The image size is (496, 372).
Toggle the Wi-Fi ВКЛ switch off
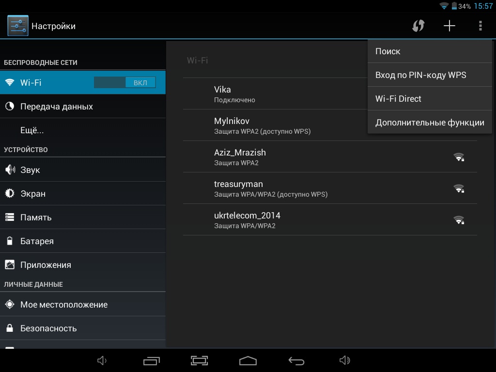pos(125,82)
